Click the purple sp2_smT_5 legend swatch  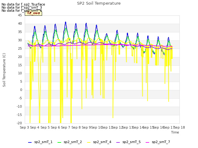118,142
